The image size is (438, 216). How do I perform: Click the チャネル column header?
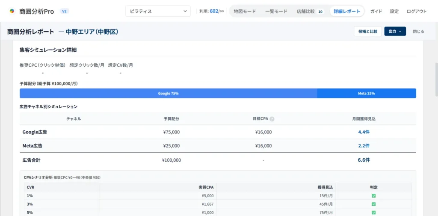tap(74, 119)
